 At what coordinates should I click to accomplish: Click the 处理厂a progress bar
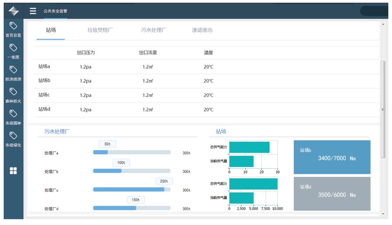tap(131, 152)
